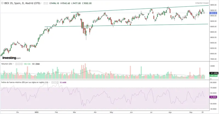Expand the Volumen (20) dropdown arrow
This screenshot has width=219, height=114.
[13, 64]
